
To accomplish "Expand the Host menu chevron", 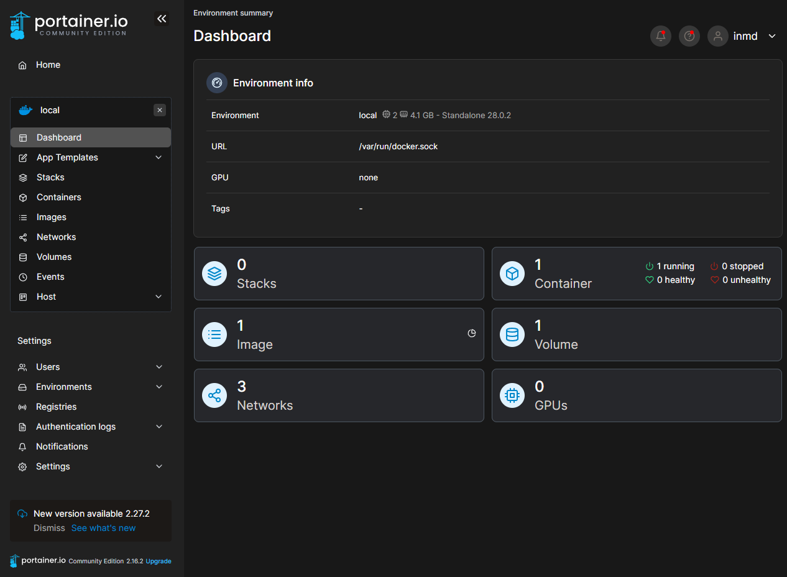I will coord(159,297).
